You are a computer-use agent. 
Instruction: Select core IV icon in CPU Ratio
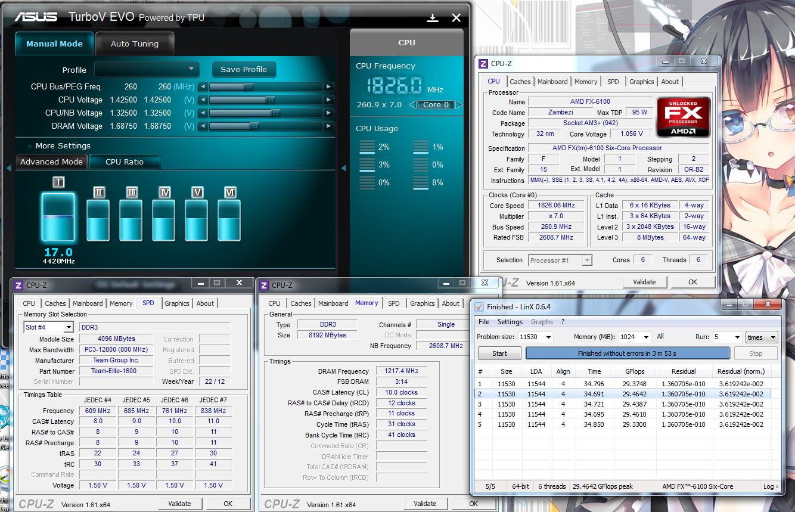[x=164, y=192]
